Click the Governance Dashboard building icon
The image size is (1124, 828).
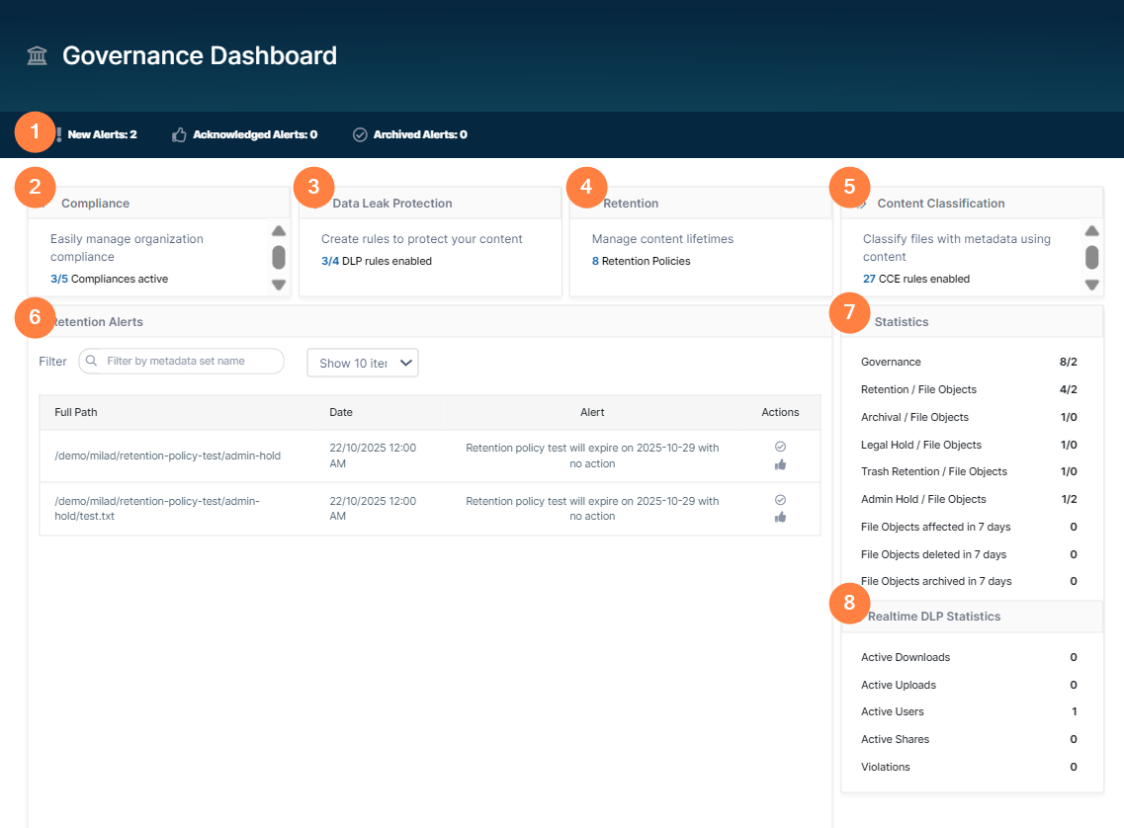[38, 56]
